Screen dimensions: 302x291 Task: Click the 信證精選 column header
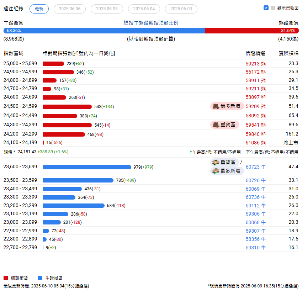(x=255, y=53)
